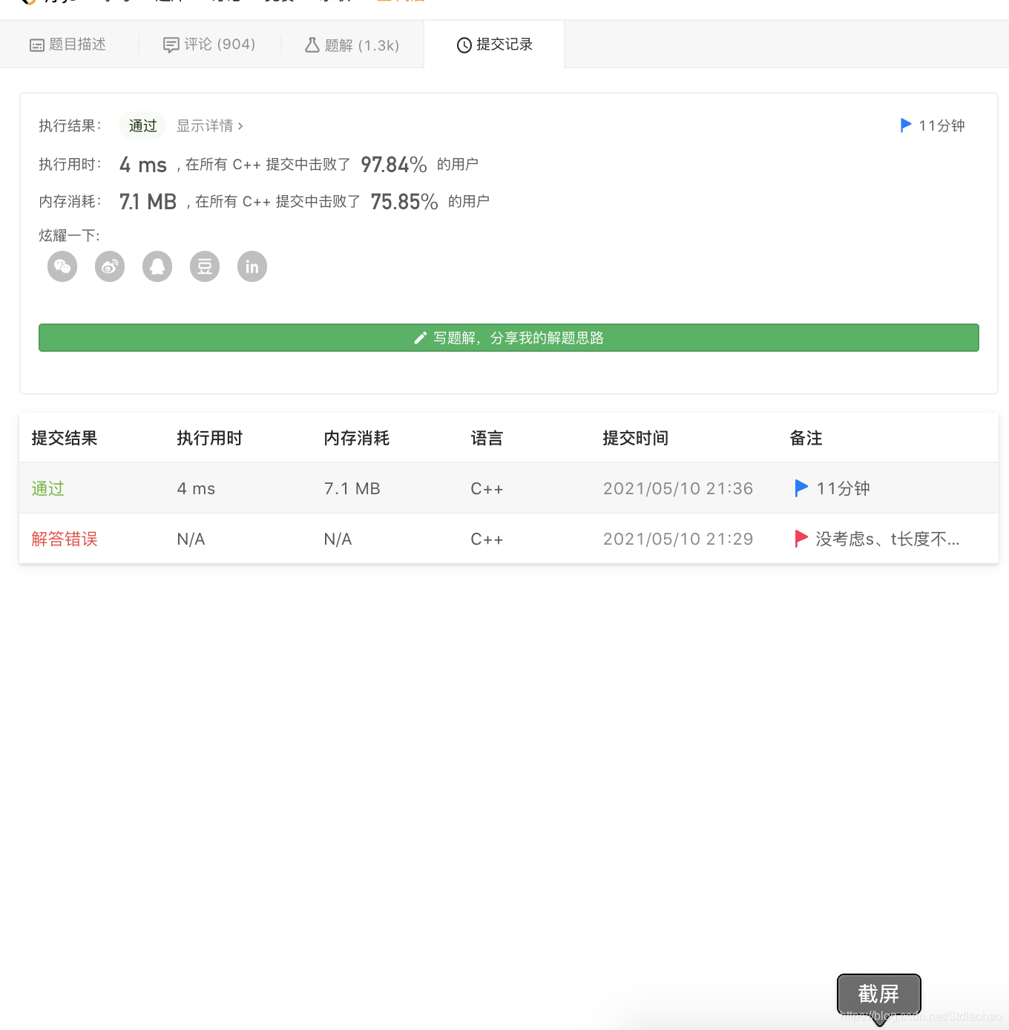Image resolution: width=1009 pixels, height=1030 pixels.
Task: Switch to the 评论 (904) tab
Action: 211,45
